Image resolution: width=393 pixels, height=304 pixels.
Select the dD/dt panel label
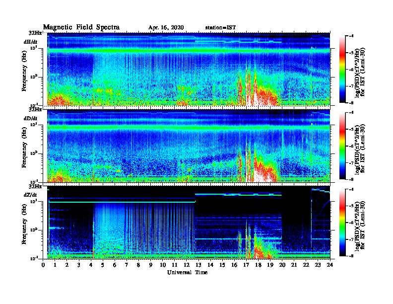31,118
